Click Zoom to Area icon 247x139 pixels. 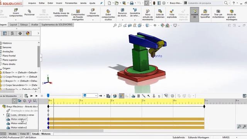coord(120,25)
